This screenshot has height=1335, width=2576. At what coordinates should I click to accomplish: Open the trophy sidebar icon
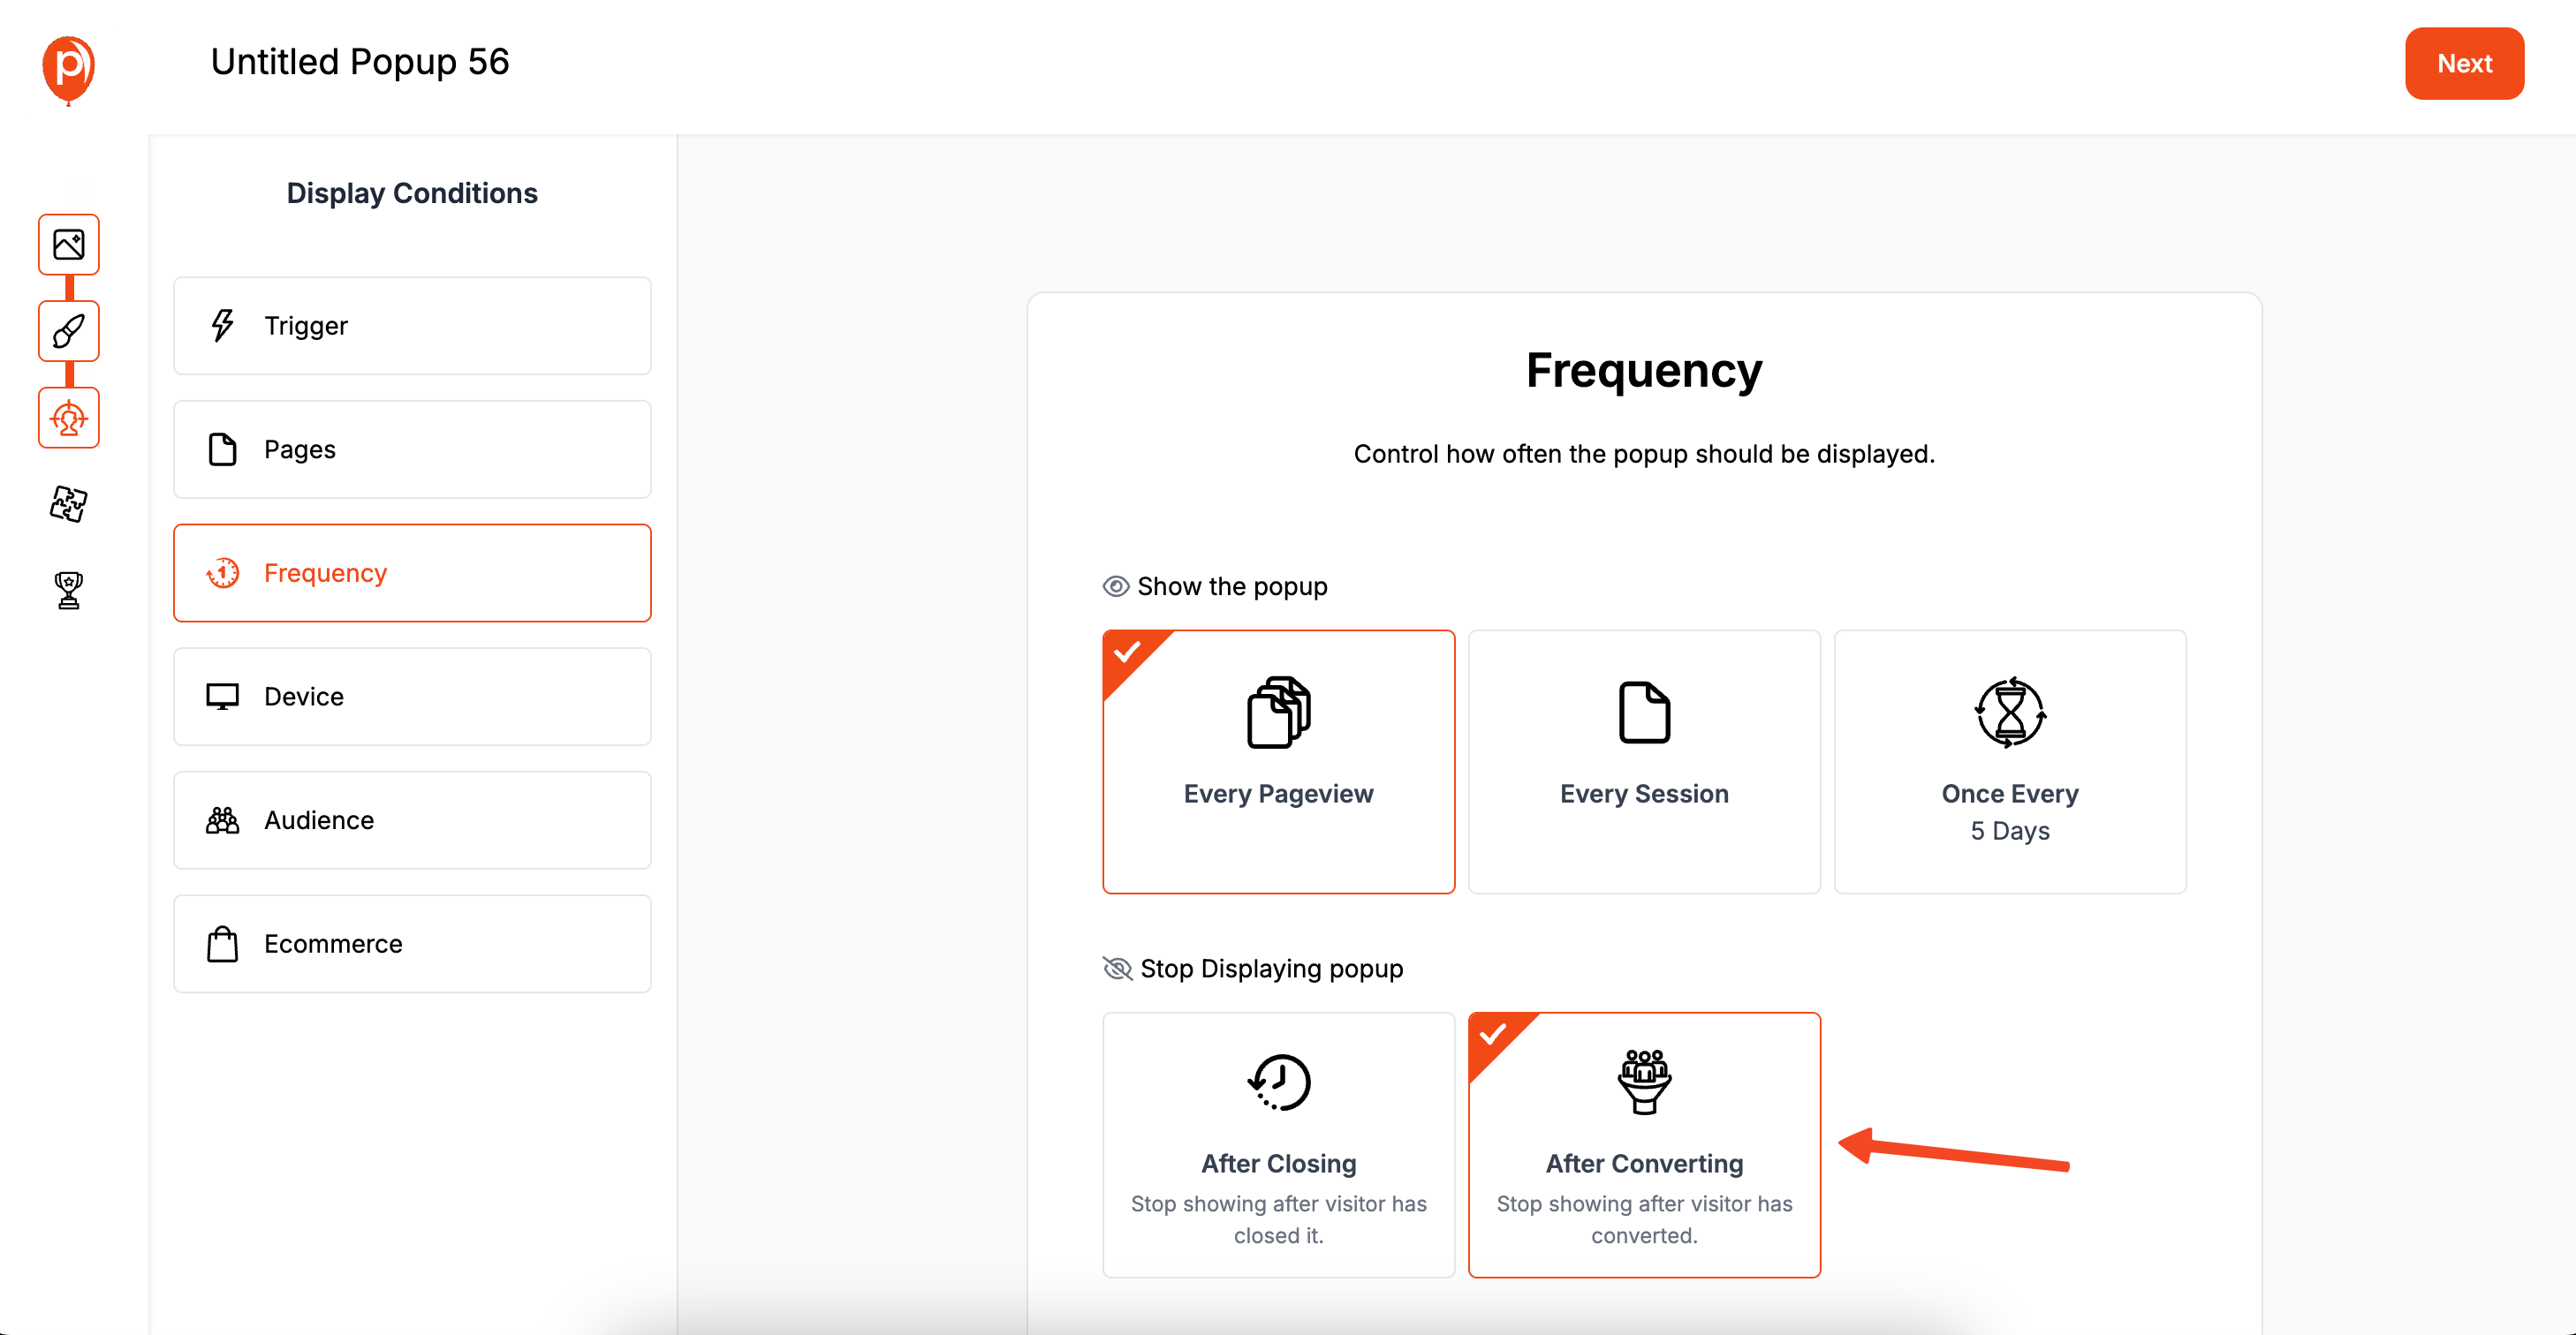tap(69, 591)
